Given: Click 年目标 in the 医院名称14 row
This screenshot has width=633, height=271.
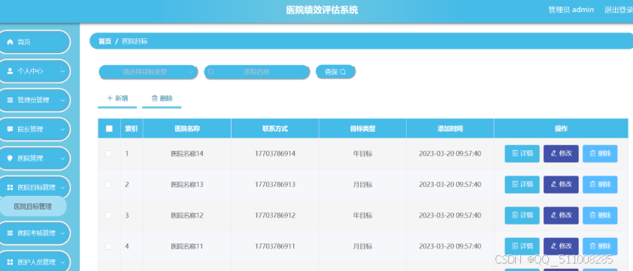Looking at the screenshot, I should pos(363,154).
